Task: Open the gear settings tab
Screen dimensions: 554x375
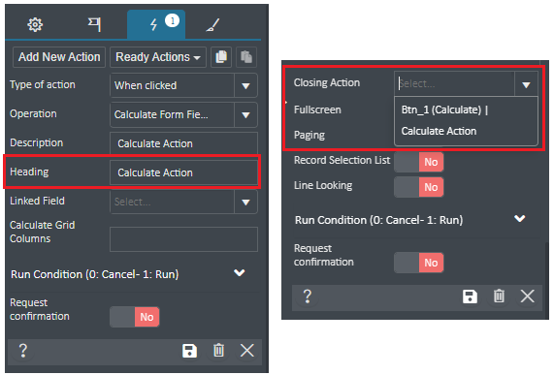Action: pyautogui.click(x=35, y=24)
